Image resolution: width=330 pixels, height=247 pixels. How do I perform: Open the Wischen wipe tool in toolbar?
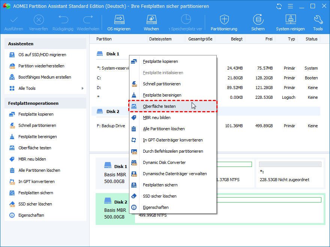(x=151, y=23)
